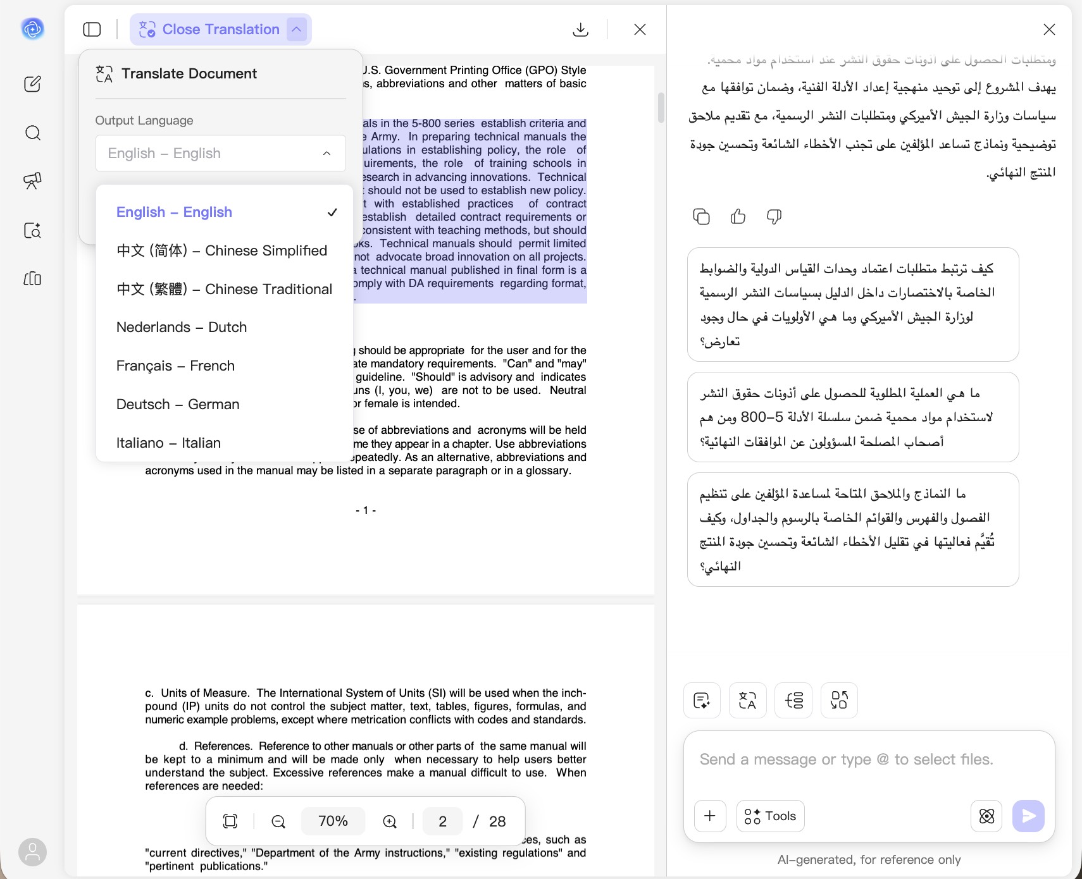The width and height of the screenshot is (1082, 879).
Task: Click the 'AI-generated, for reference only' notice
Action: pyautogui.click(x=869, y=859)
